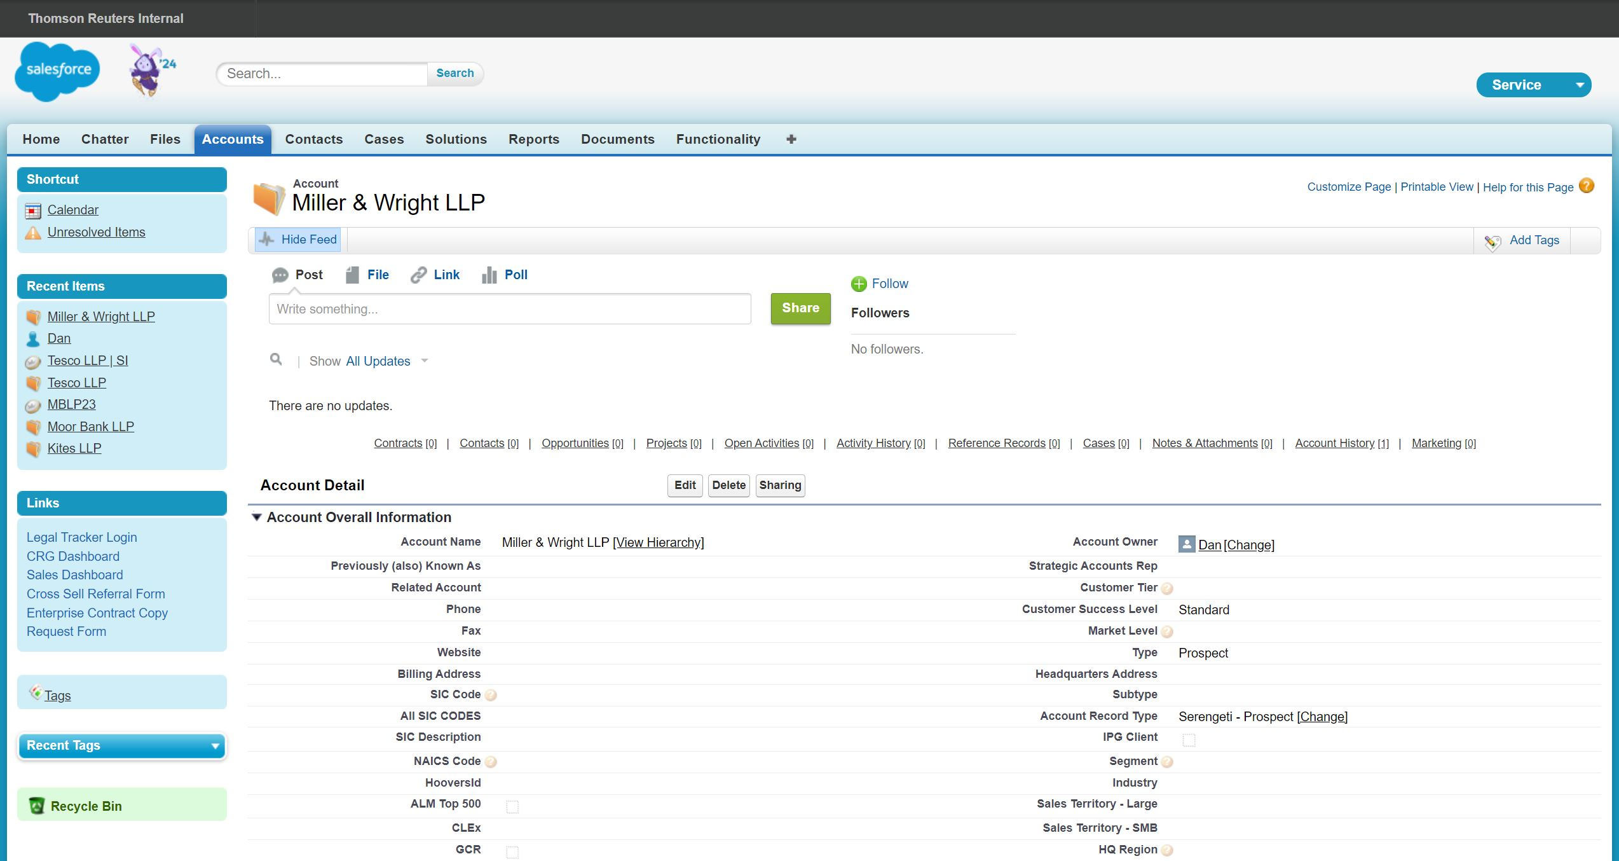Click the Miller & Wright LLP recent item folder icon
The width and height of the screenshot is (1619, 861).
pyautogui.click(x=34, y=317)
